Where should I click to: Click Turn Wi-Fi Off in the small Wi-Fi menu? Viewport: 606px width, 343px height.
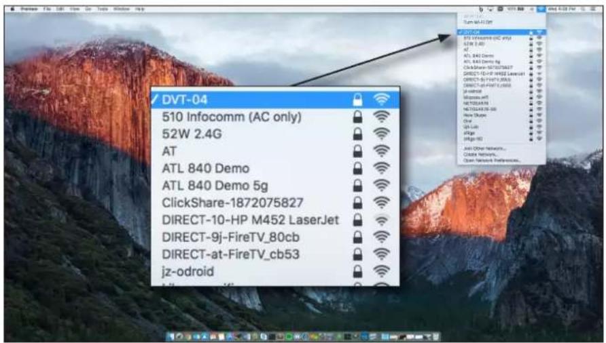[478, 22]
